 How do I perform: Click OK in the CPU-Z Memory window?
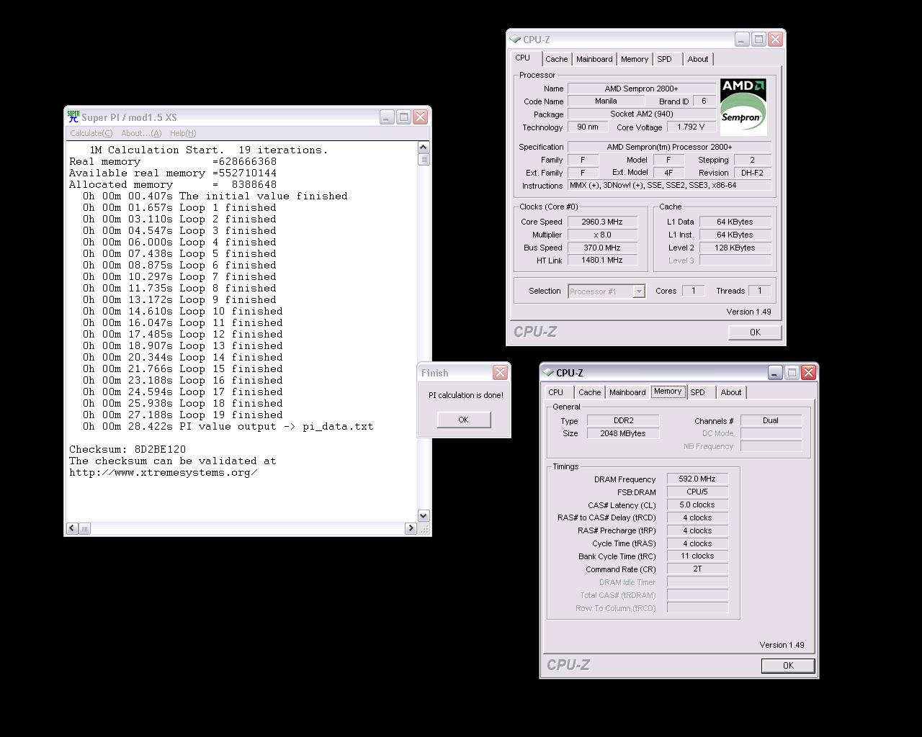pos(788,666)
